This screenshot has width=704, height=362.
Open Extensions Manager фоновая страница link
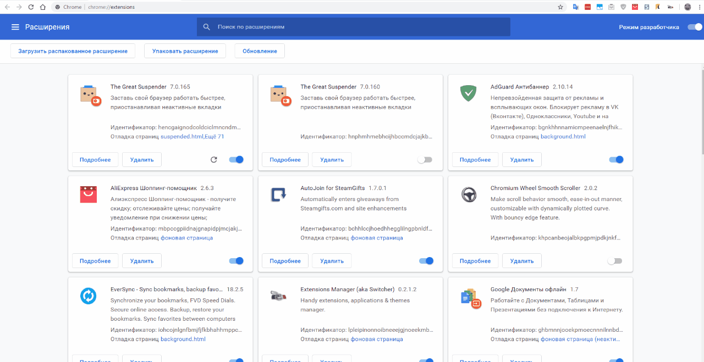(x=377, y=339)
